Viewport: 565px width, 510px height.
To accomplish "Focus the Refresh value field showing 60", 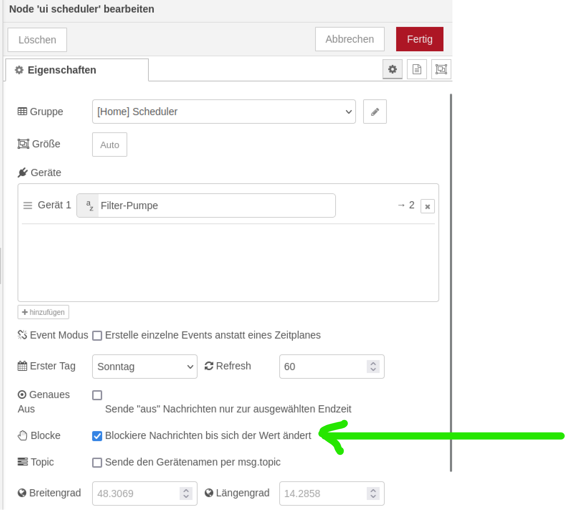I will click(332, 367).
